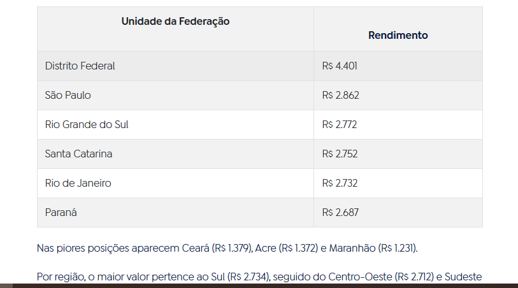Click the R$ 2.862 value

[340, 95]
